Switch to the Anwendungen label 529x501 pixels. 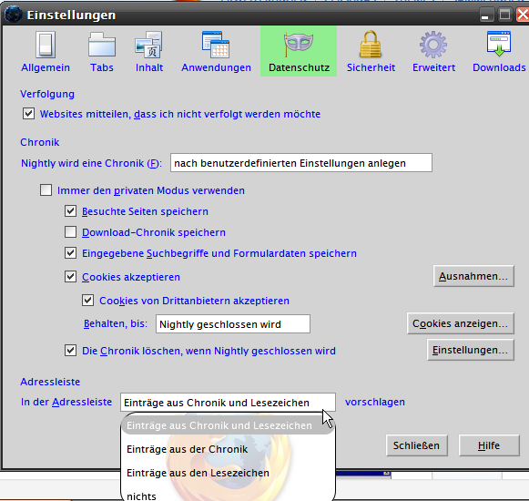click(217, 67)
